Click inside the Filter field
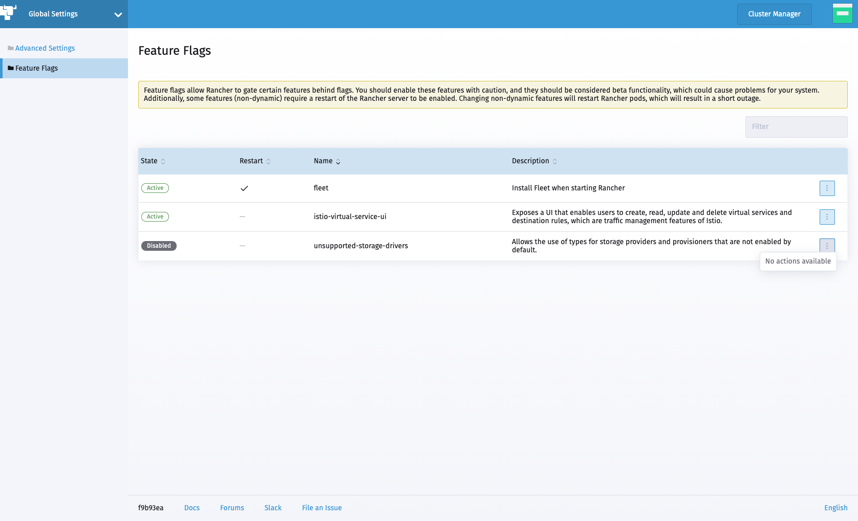This screenshot has width=858, height=521. [796, 126]
